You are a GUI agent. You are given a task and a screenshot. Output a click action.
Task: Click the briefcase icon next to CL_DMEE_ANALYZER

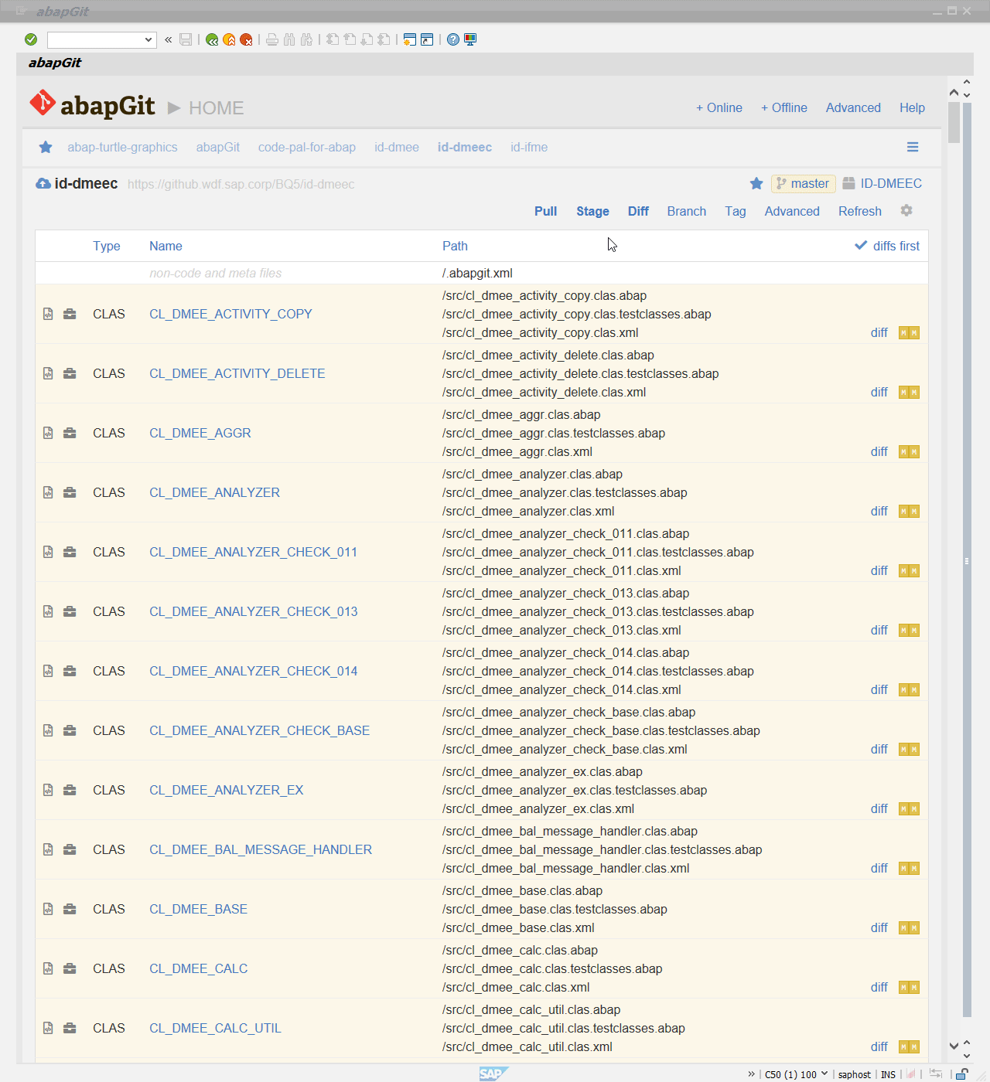tap(70, 492)
